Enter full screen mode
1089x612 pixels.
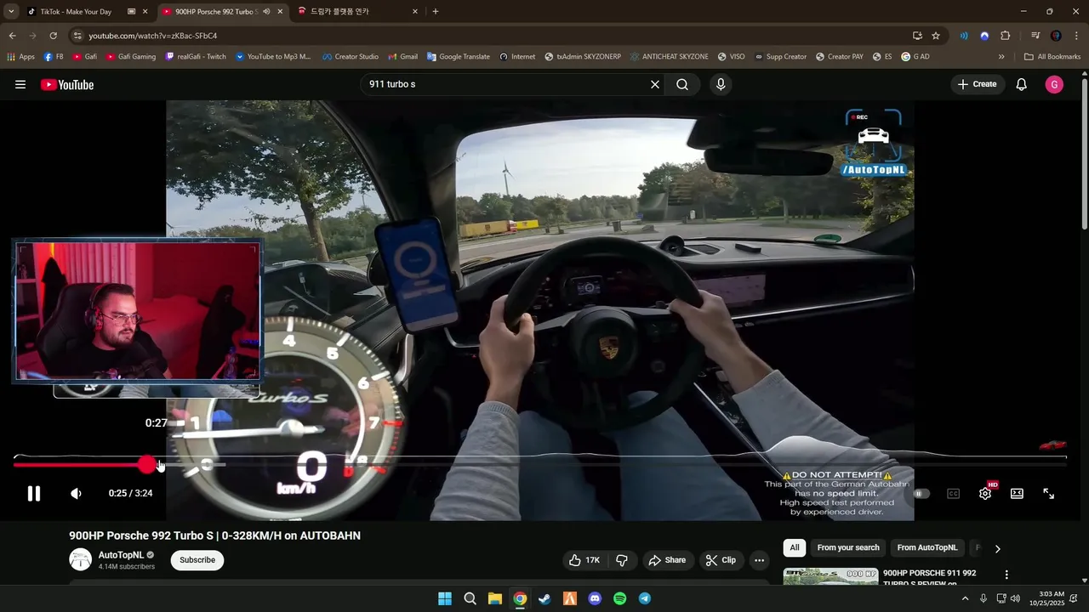[1049, 494]
